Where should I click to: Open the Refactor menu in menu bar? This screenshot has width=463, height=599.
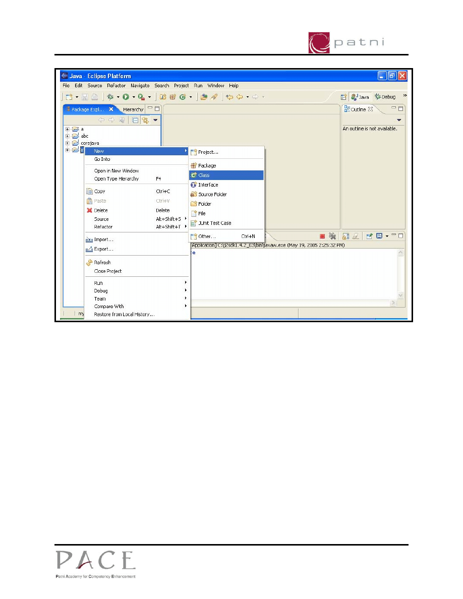[116, 86]
